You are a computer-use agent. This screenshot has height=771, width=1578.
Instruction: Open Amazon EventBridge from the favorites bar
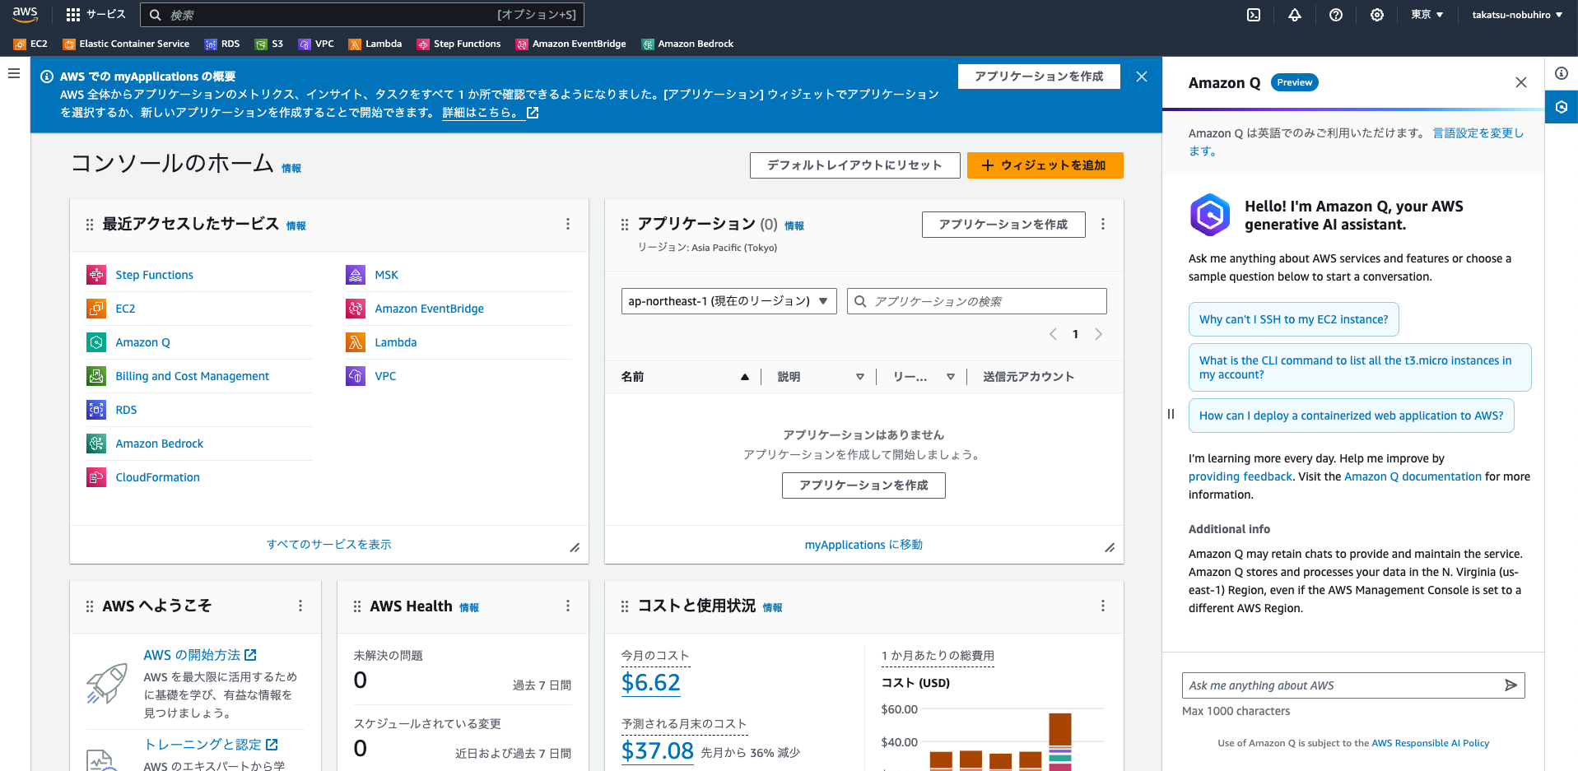pos(570,44)
